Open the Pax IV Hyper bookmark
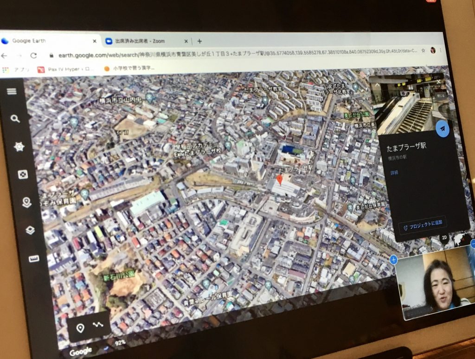 pyautogui.click(x=65, y=70)
